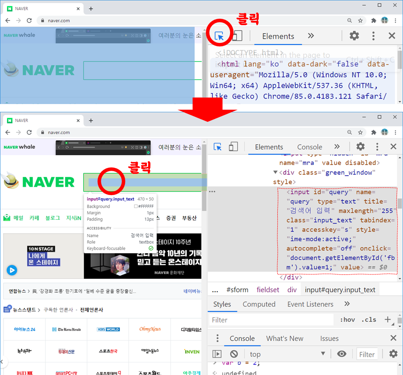This screenshot has height=375, width=403.
Task: Click the console Filter input
Action: click(x=367, y=355)
